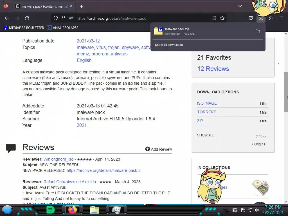Close the malware pack tab
This screenshot has width=288, height=216.
coord(71,6)
